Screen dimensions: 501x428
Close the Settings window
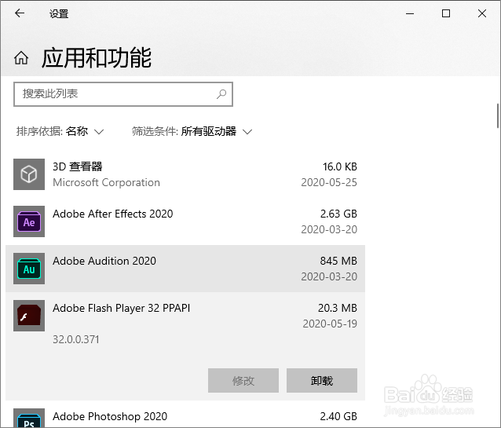(482, 13)
